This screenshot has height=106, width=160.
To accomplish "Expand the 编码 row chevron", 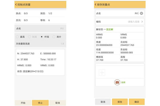I will 142,22.
